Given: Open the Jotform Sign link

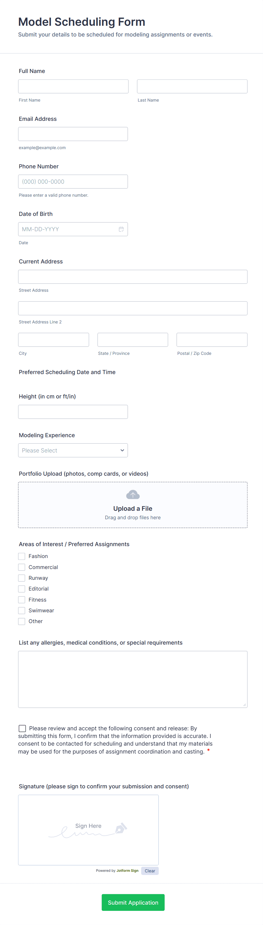Looking at the screenshot, I should point(127,870).
